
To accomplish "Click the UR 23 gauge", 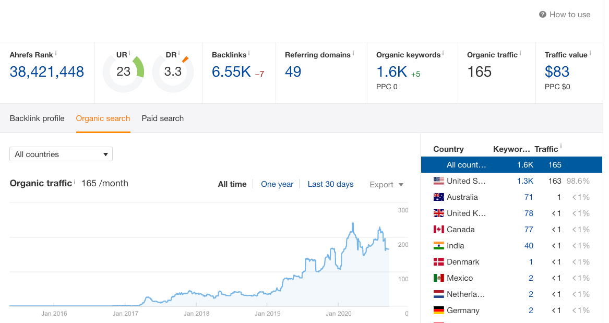I will pos(124,72).
